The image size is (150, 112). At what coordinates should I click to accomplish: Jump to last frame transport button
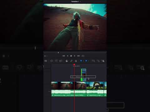(x=78, y=56)
